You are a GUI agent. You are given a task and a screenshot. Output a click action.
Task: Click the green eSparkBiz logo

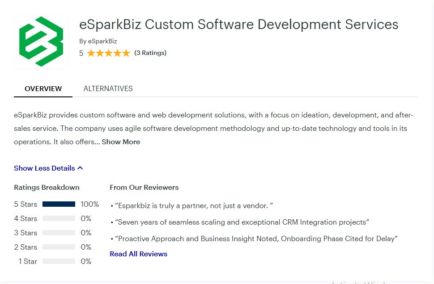coord(41,42)
